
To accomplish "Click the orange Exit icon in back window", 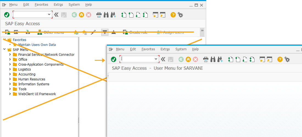I will point(82,15).
